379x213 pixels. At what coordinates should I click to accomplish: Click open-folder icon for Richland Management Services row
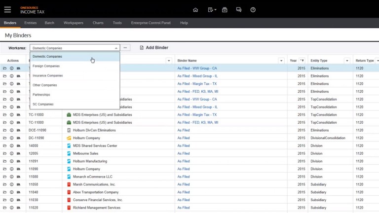pyautogui.click(x=4, y=208)
